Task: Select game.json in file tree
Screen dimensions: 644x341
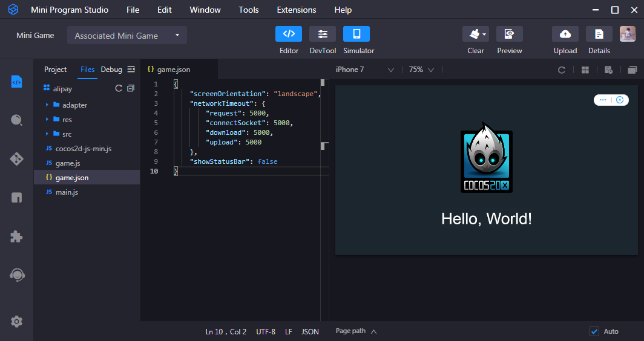Action: tap(87, 177)
